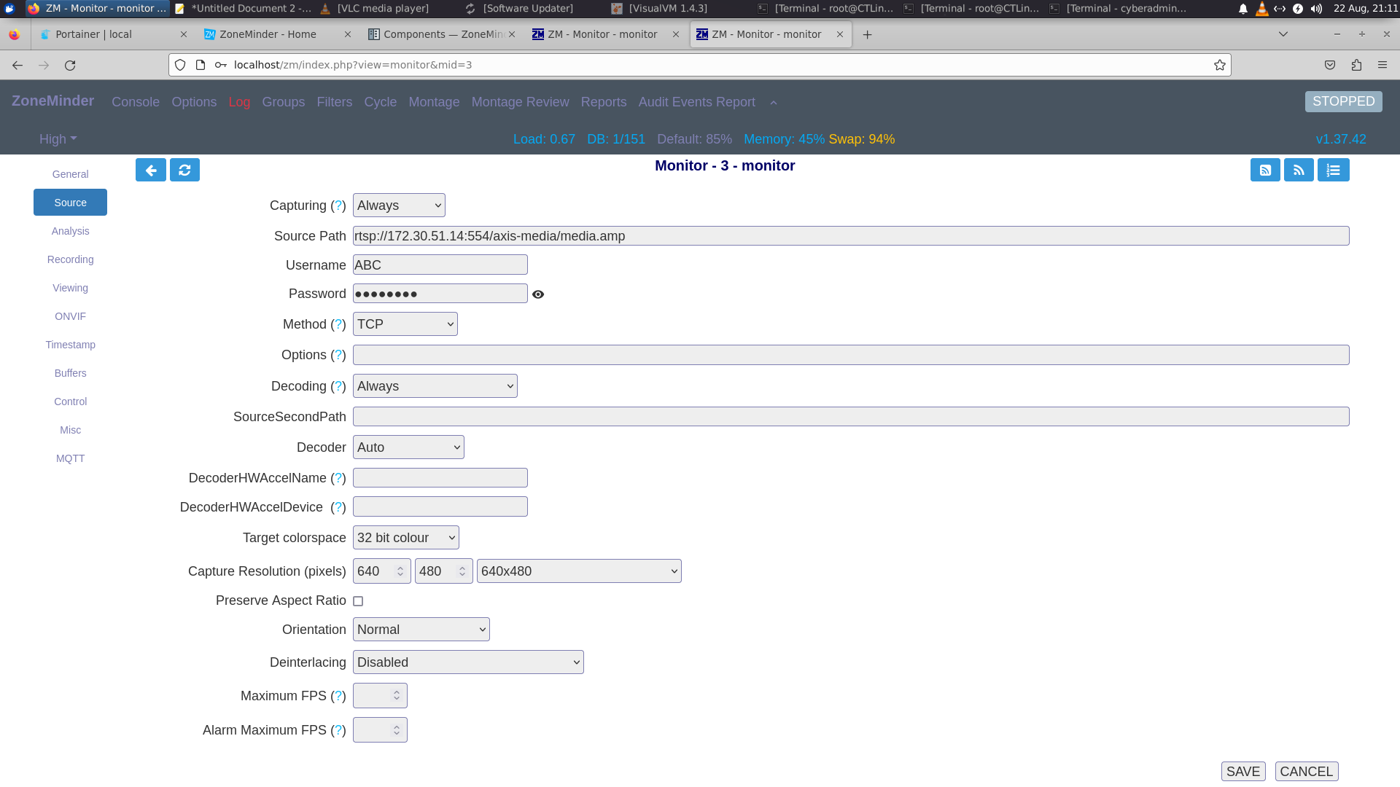The width and height of the screenshot is (1400, 787).
Task: Open the 640x480 resolution preset dropdown
Action: (579, 571)
